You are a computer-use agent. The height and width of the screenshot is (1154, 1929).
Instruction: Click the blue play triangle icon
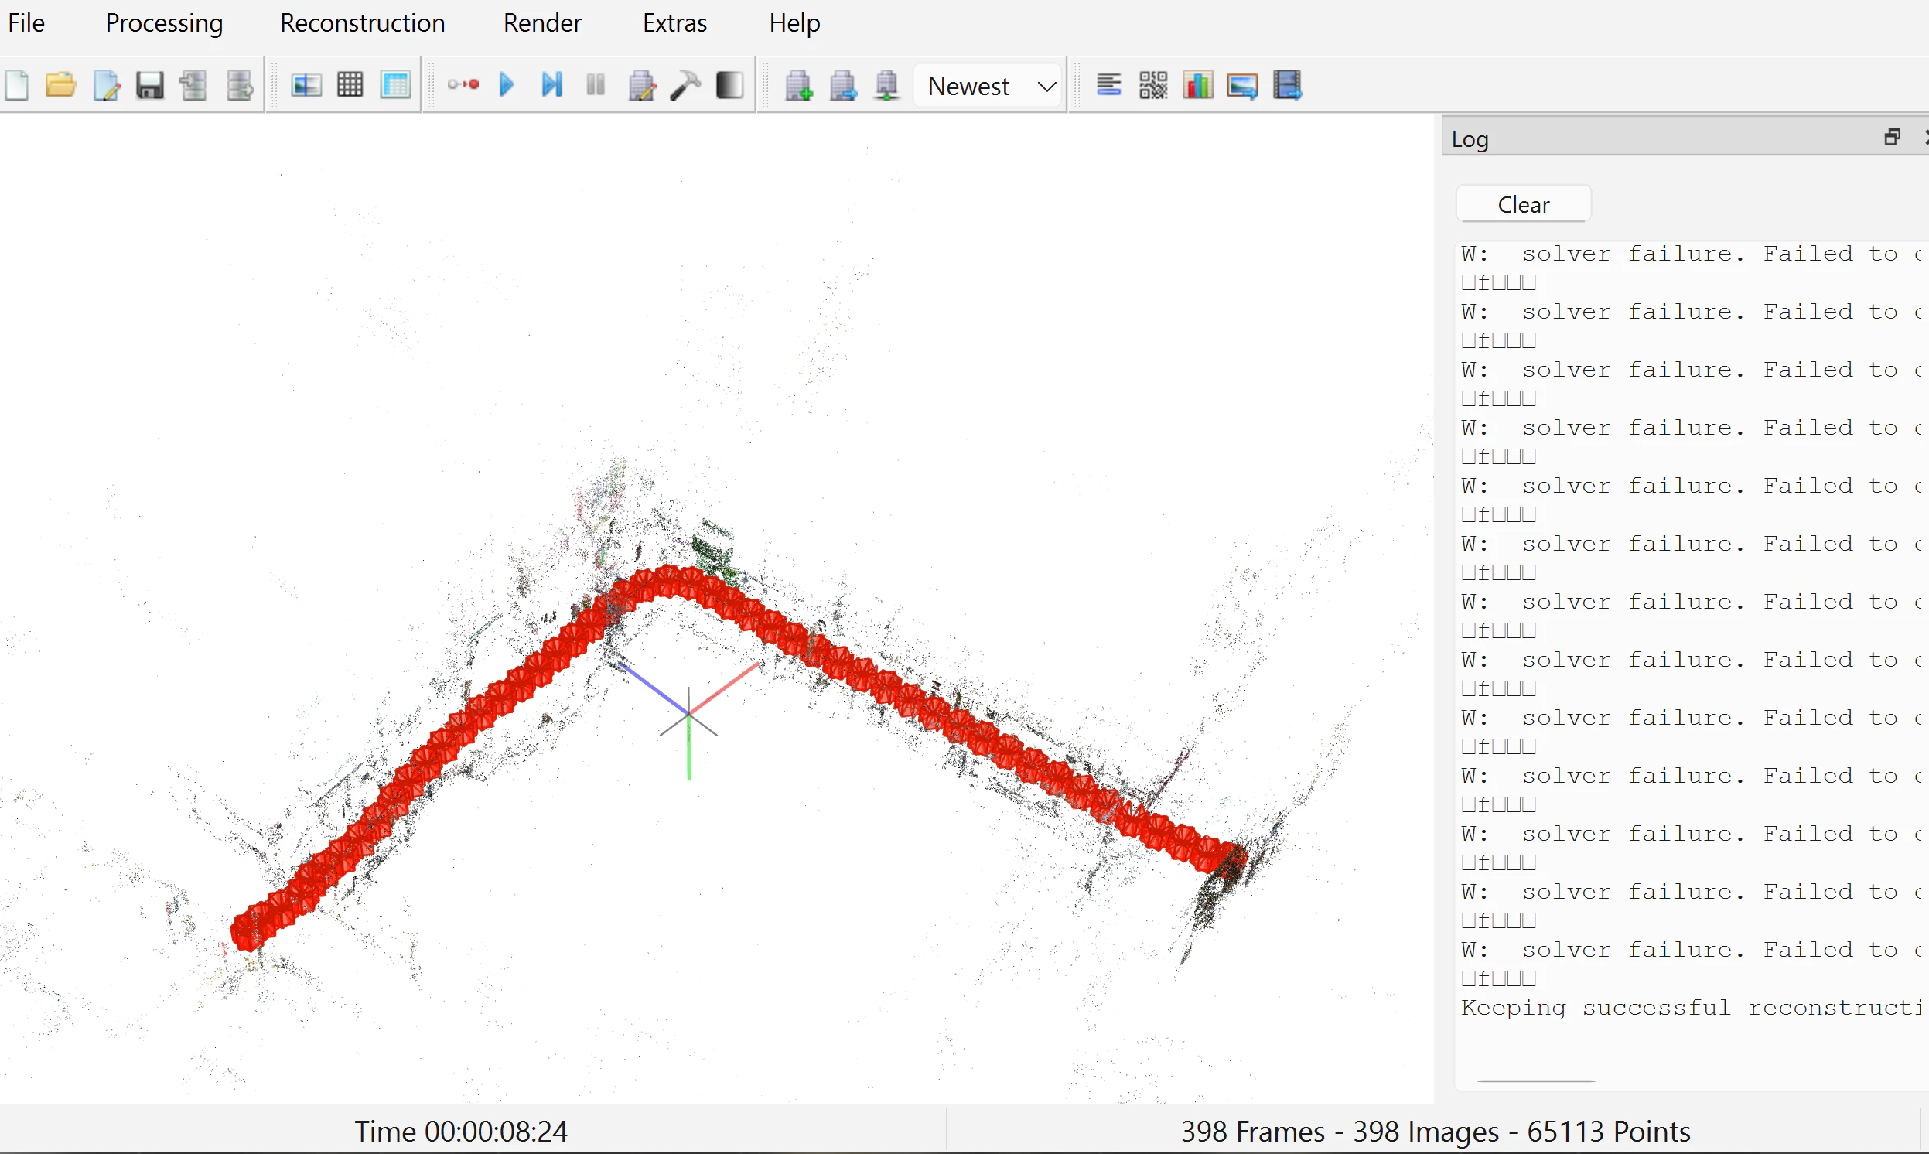[x=507, y=84]
